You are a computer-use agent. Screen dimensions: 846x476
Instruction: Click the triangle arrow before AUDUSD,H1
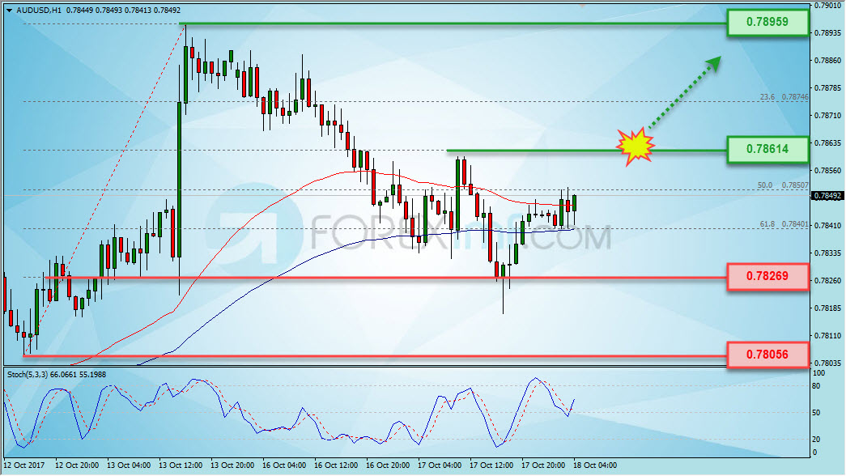point(9,11)
